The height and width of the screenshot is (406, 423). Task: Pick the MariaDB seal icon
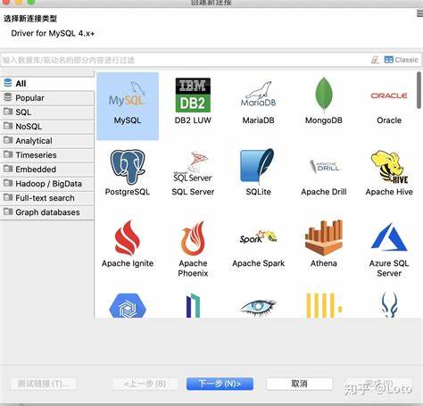(258, 95)
